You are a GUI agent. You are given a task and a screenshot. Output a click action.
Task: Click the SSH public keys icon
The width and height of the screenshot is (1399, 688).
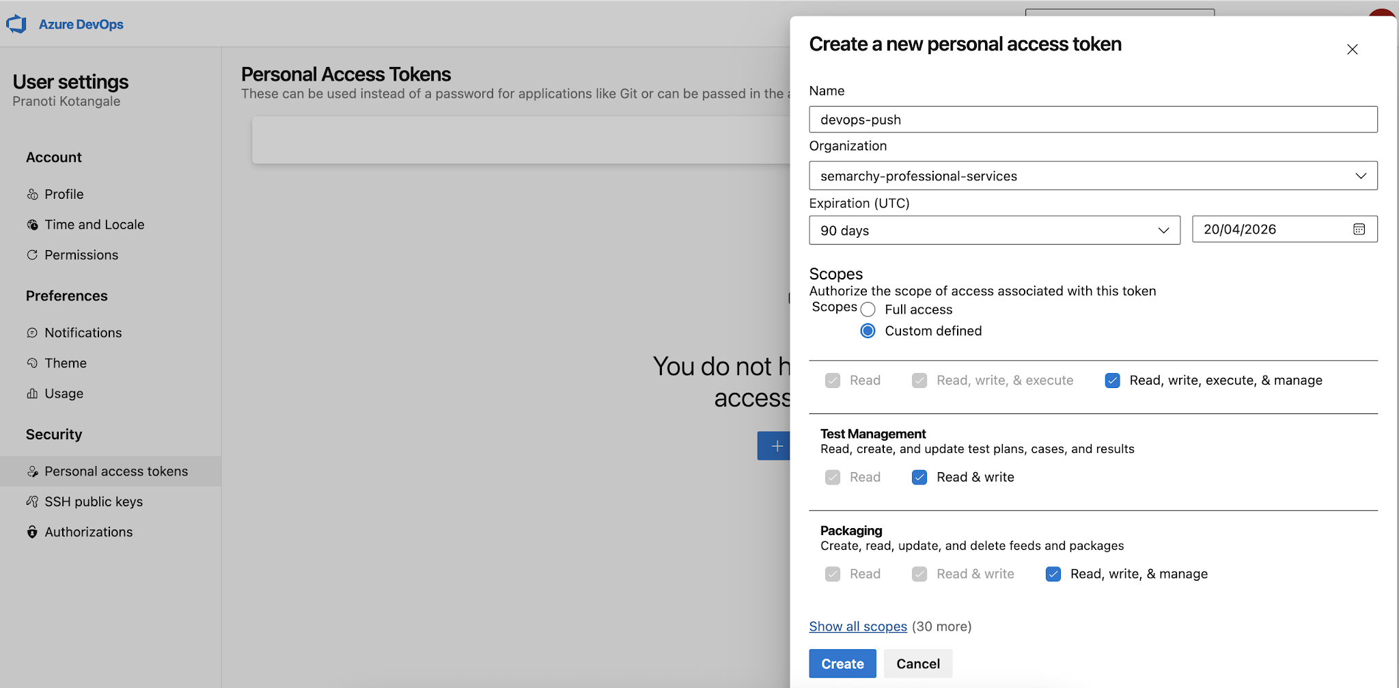[32, 501]
